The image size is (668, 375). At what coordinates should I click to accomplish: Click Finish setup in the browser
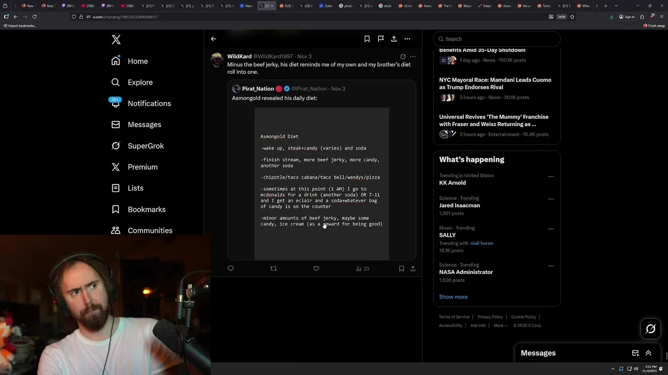pyautogui.click(x=654, y=26)
